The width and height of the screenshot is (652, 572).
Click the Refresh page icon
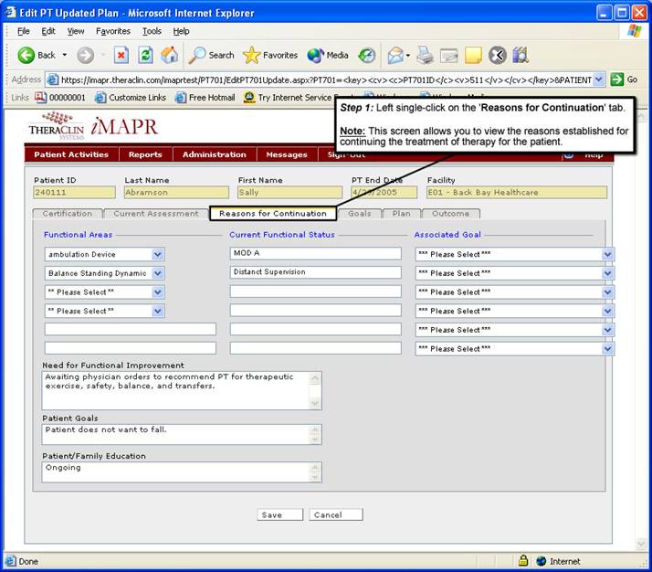point(145,55)
